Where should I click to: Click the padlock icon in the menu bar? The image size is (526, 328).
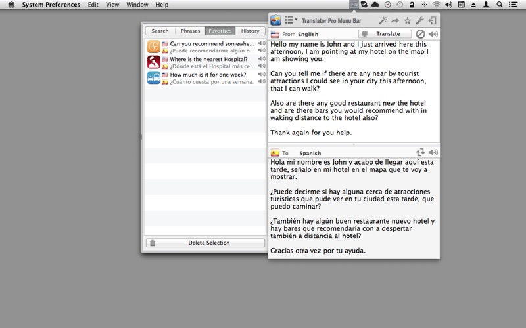[x=412, y=5]
